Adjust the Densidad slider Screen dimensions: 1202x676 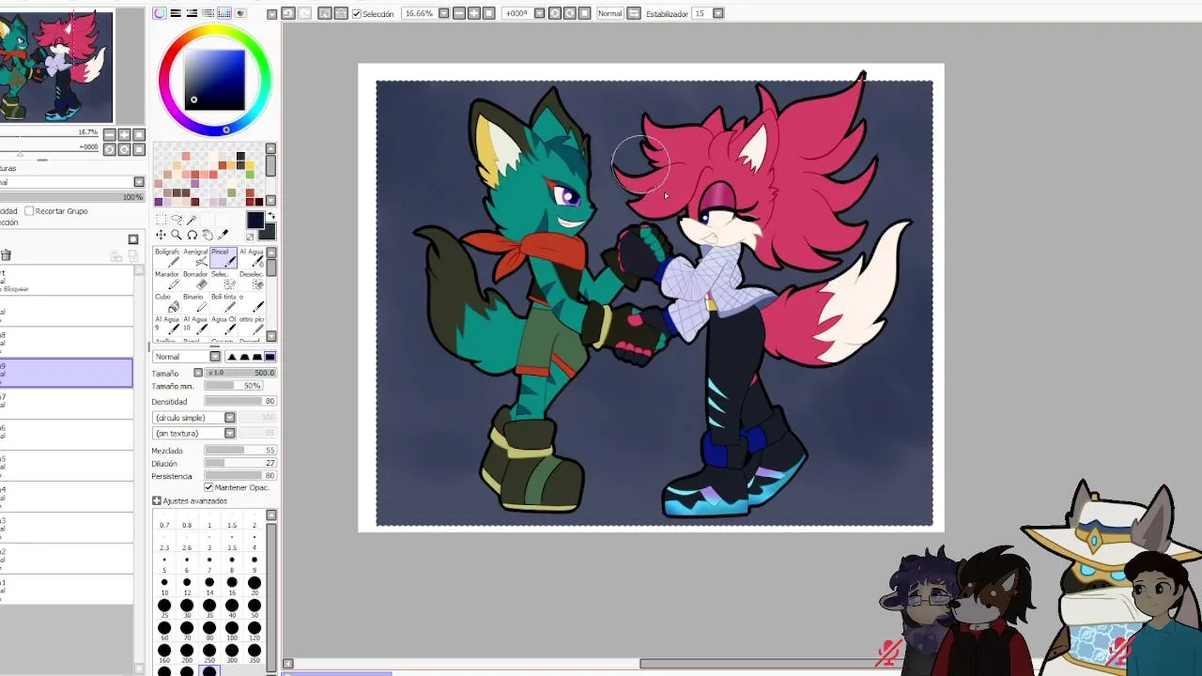(x=239, y=402)
